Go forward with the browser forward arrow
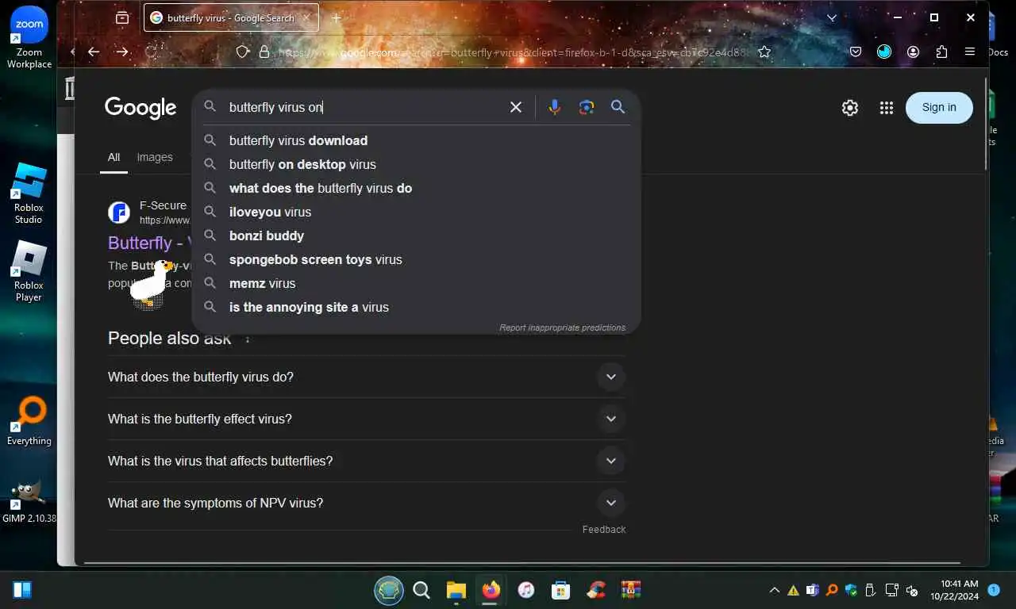The width and height of the screenshot is (1016, 609). (x=121, y=52)
